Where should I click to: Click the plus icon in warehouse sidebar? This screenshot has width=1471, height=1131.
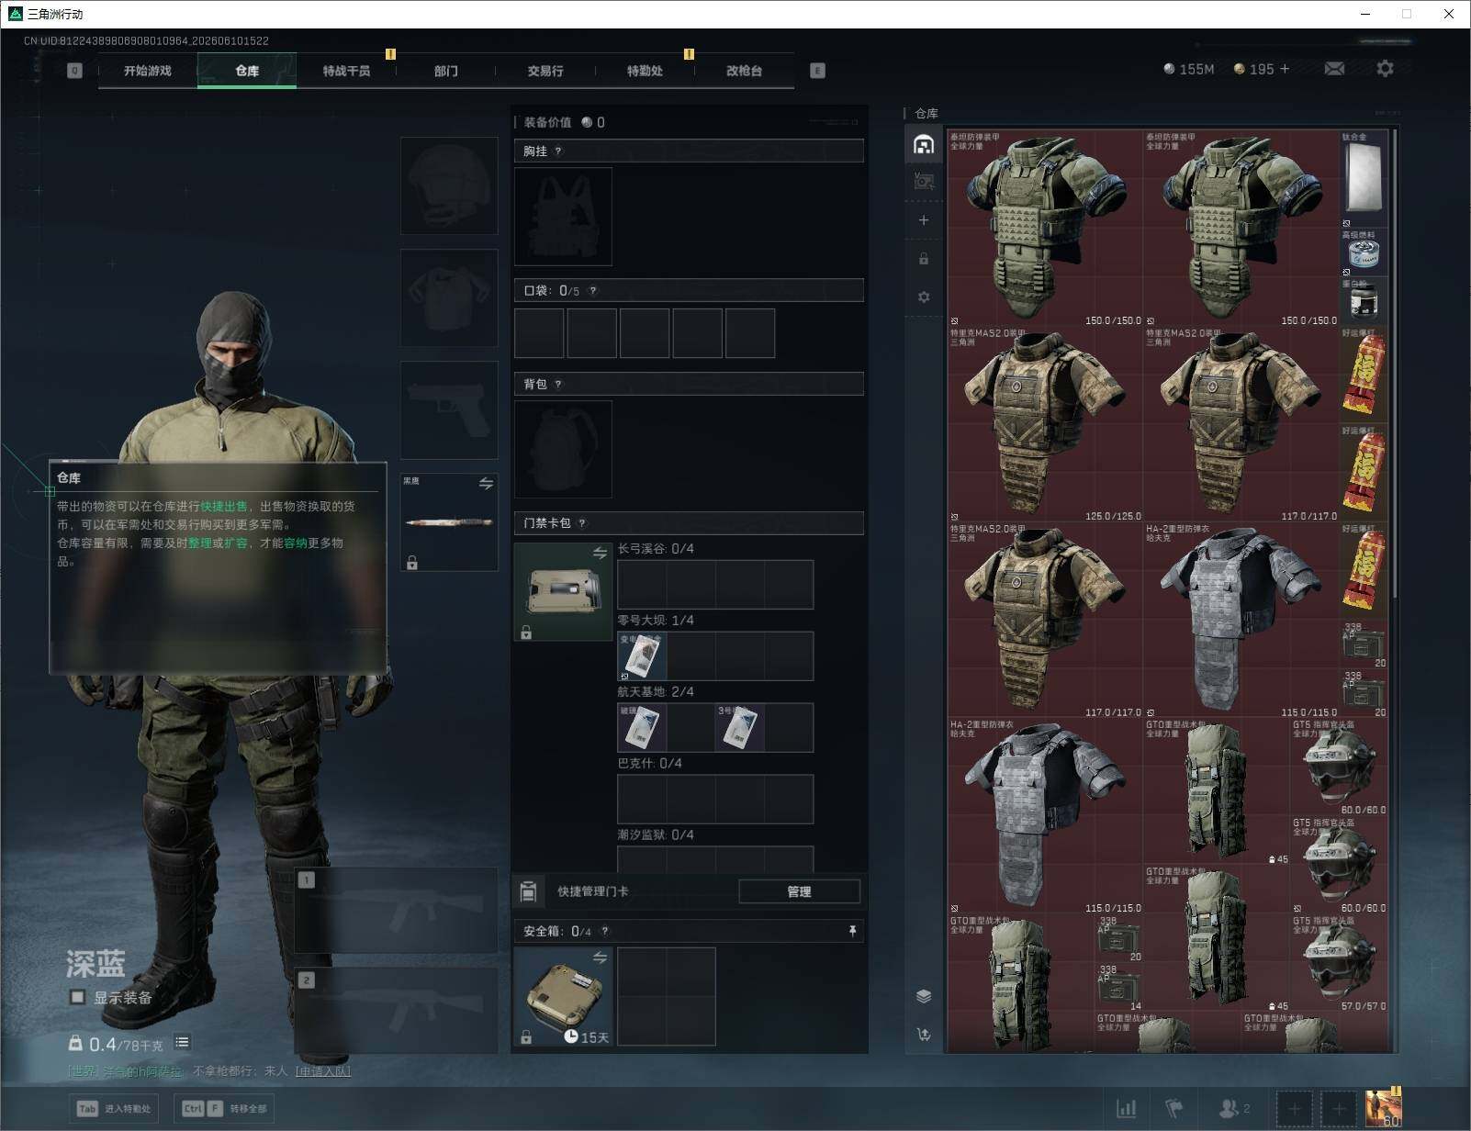pyautogui.click(x=924, y=220)
